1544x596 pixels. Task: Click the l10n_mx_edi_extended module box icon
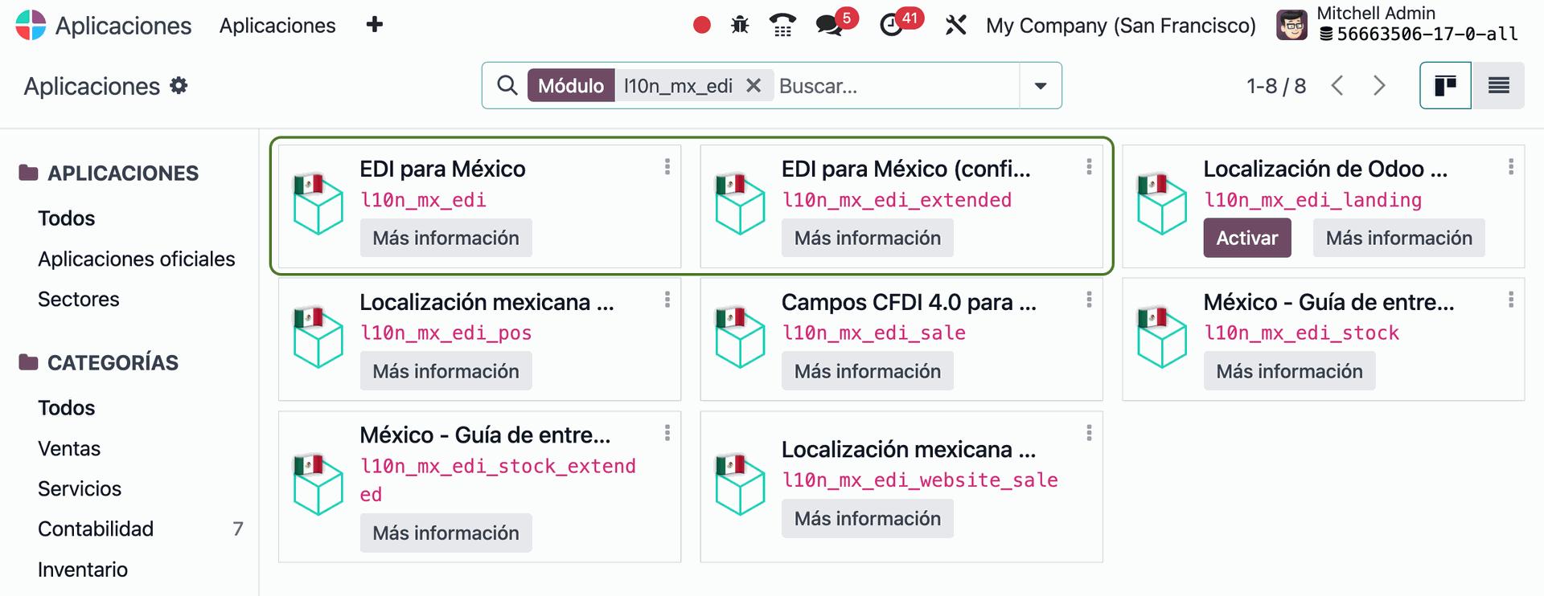coord(740,204)
